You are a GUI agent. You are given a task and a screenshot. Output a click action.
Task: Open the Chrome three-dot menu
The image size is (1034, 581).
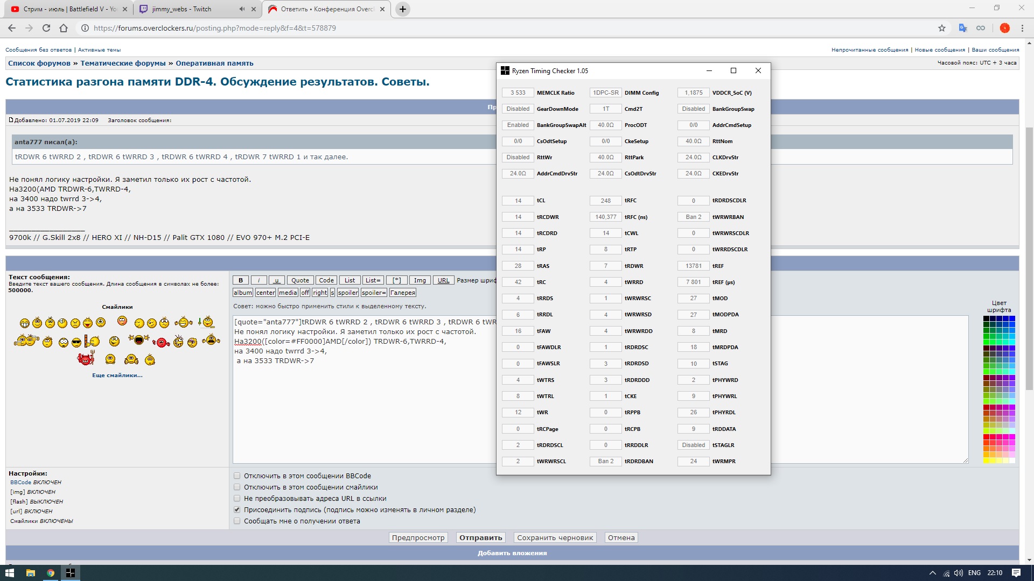1022,28
